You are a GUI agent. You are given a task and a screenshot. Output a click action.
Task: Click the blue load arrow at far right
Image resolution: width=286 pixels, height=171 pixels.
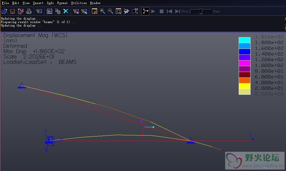click(252, 136)
